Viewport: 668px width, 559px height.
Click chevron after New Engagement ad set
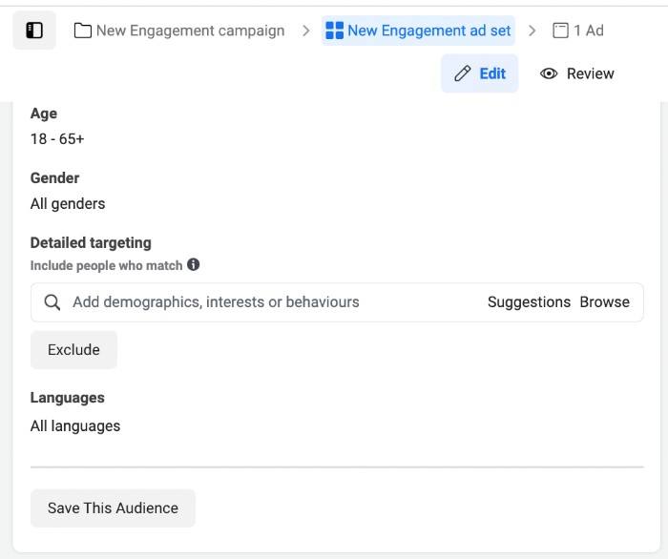(532, 31)
